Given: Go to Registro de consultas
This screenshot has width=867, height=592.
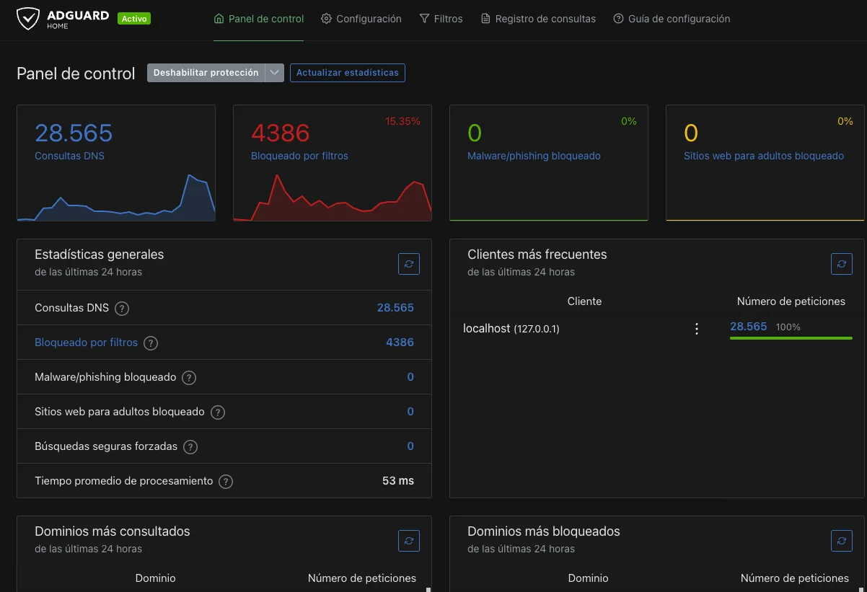Looking at the screenshot, I should point(538,19).
